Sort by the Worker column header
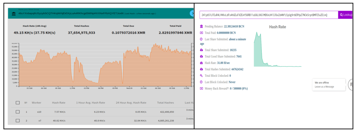Image resolution: width=356 pixels, height=132 pixels. tap(36, 103)
